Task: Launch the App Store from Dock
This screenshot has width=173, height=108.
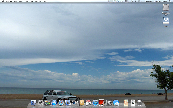Action: click(x=54, y=103)
